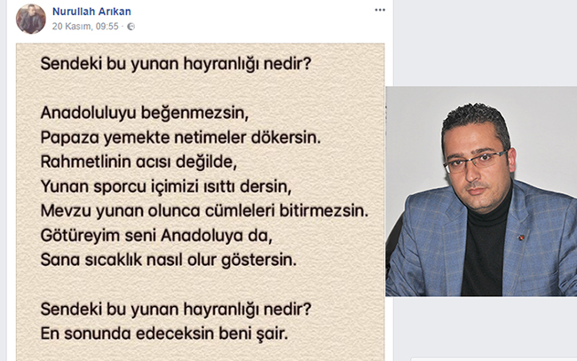Screen dimensions: 577x361
Task: Click the line 'Yunan sporcu içimizi ısıttı dersin,'
Action: 166,186
